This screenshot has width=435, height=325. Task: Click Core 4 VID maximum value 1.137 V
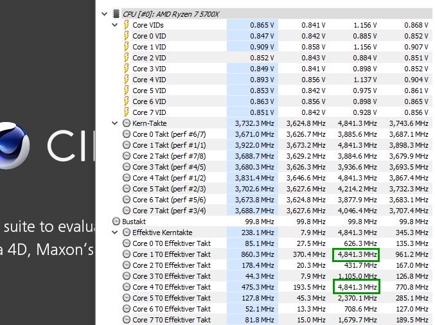pyautogui.click(x=365, y=80)
